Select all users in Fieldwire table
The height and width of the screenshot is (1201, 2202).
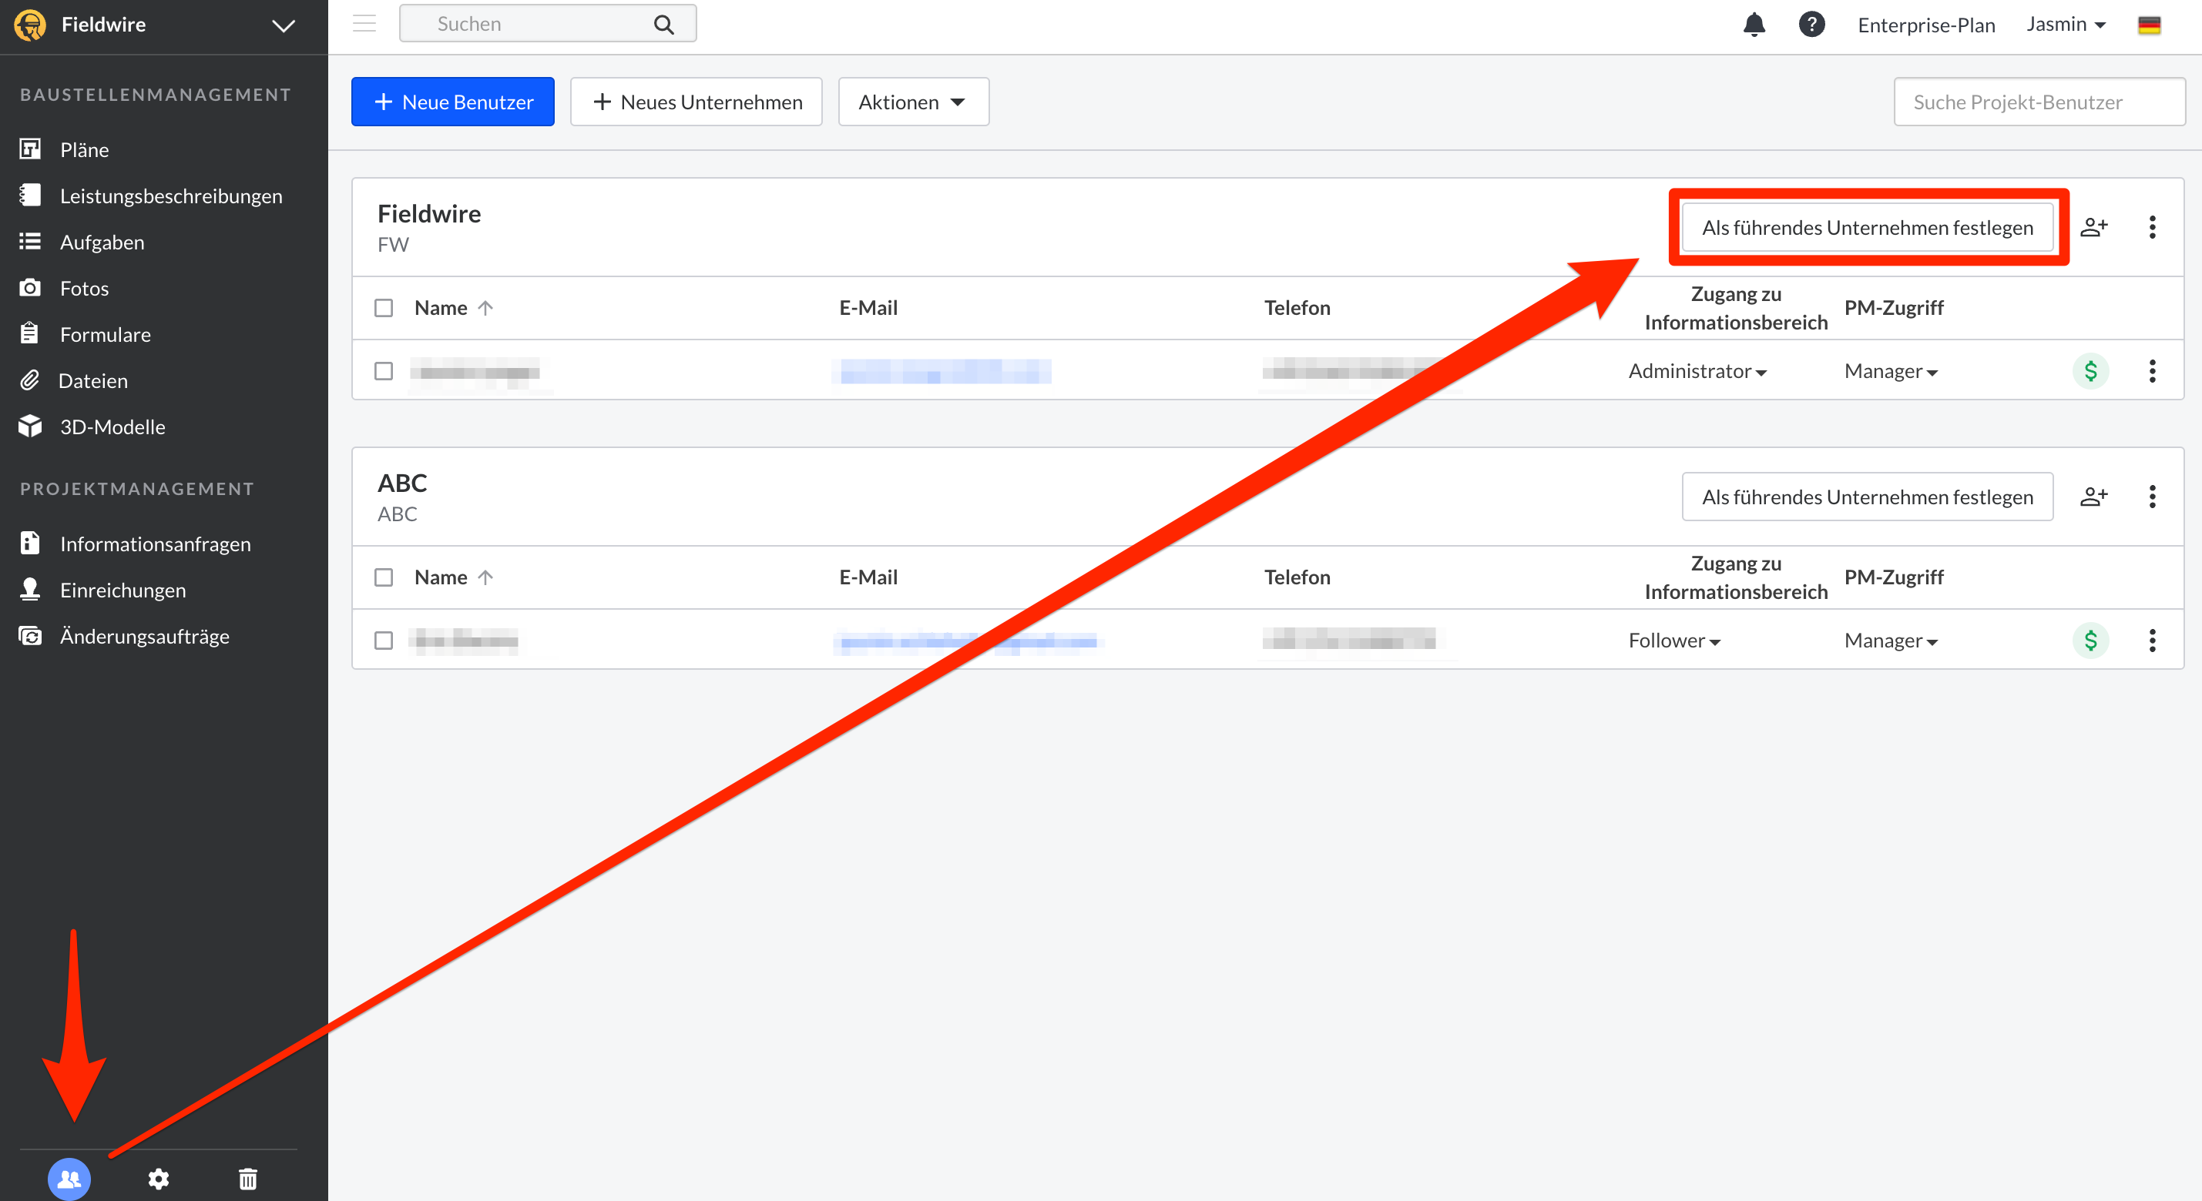(384, 307)
